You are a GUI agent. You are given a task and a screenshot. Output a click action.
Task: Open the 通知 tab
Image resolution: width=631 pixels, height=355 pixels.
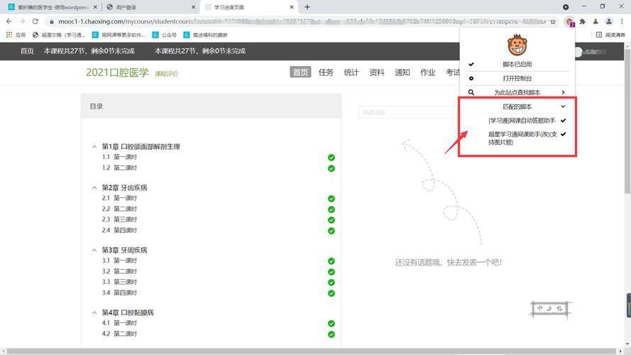[x=402, y=72]
